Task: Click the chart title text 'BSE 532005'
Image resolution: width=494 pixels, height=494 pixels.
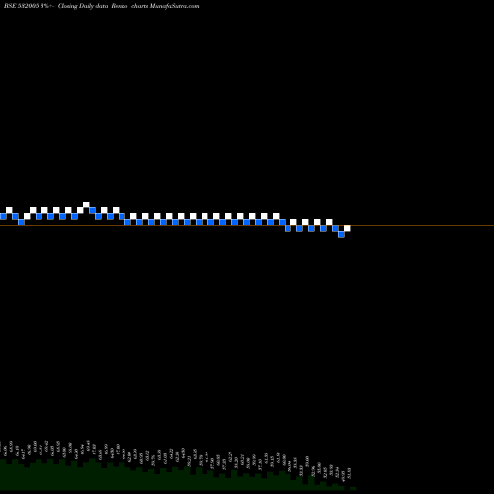Action: click(22, 6)
